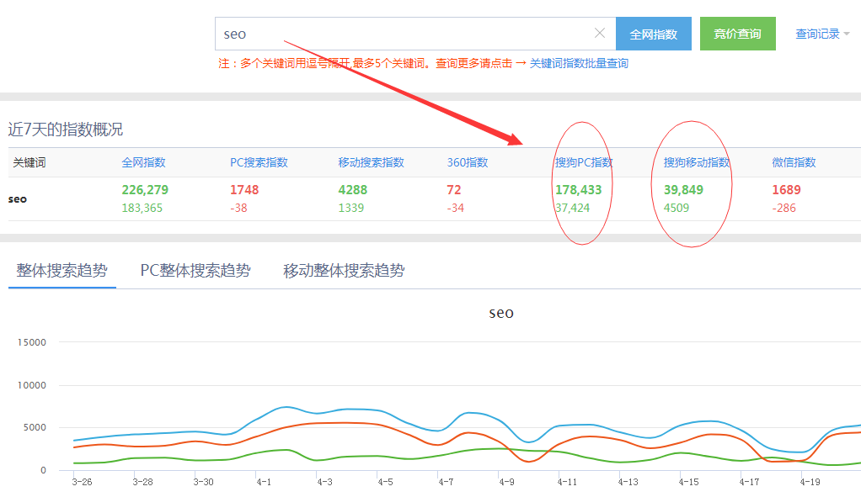Open the 关键词指数批量查询 link
The image size is (861, 497).
(x=579, y=63)
